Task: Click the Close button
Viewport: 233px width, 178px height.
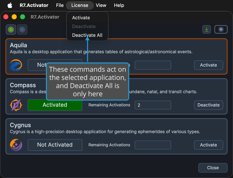Action: click(x=213, y=168)
